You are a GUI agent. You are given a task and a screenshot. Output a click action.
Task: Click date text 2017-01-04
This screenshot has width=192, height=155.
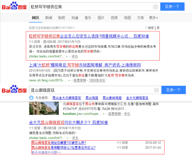tap(153, 147)
